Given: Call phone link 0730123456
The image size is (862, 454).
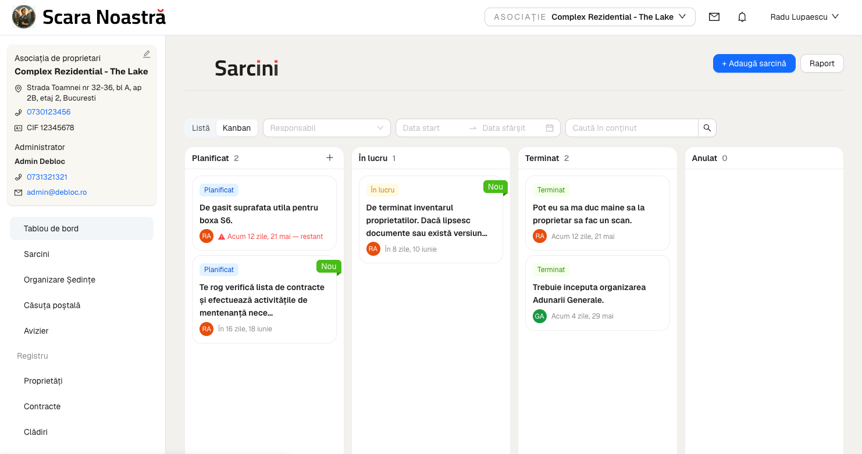Looking at the screenshot, I should click(x=49, y=112).
